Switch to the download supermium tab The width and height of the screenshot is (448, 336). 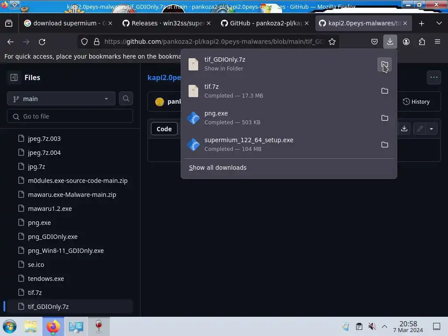pos(65,24)
